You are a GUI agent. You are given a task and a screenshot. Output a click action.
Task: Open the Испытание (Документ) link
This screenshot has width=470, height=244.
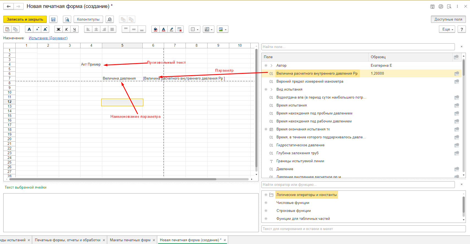tap(48, 38)
